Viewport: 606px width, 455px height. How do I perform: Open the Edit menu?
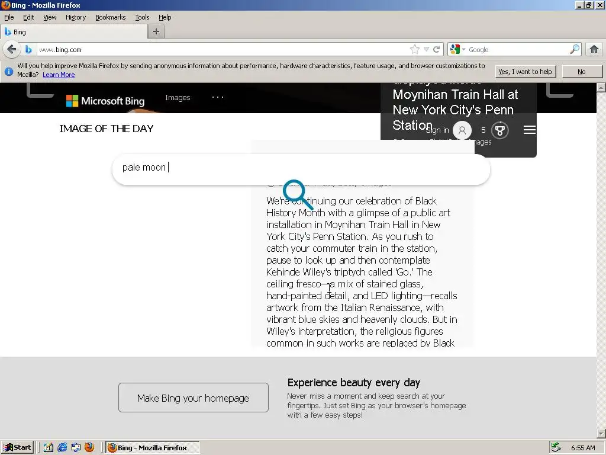coord(28,17)
